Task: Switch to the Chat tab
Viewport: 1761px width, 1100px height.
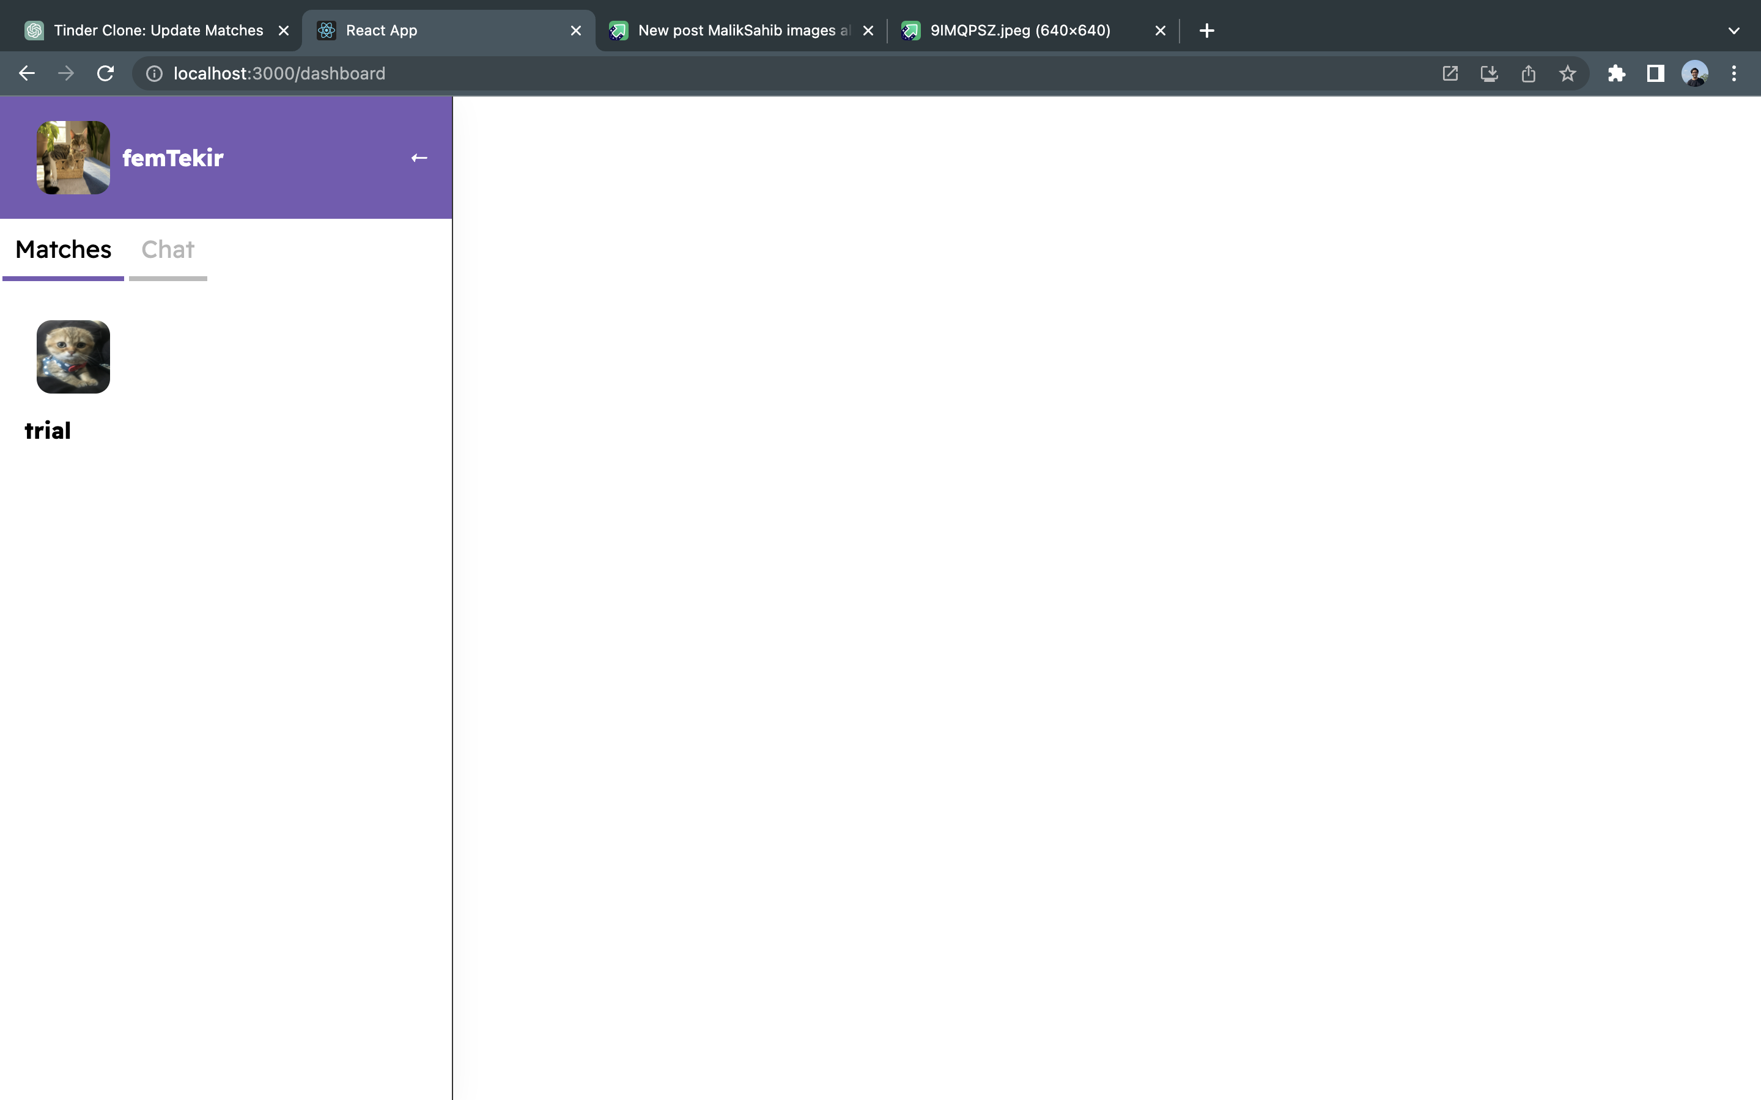Action: click(x=168, y=251)
